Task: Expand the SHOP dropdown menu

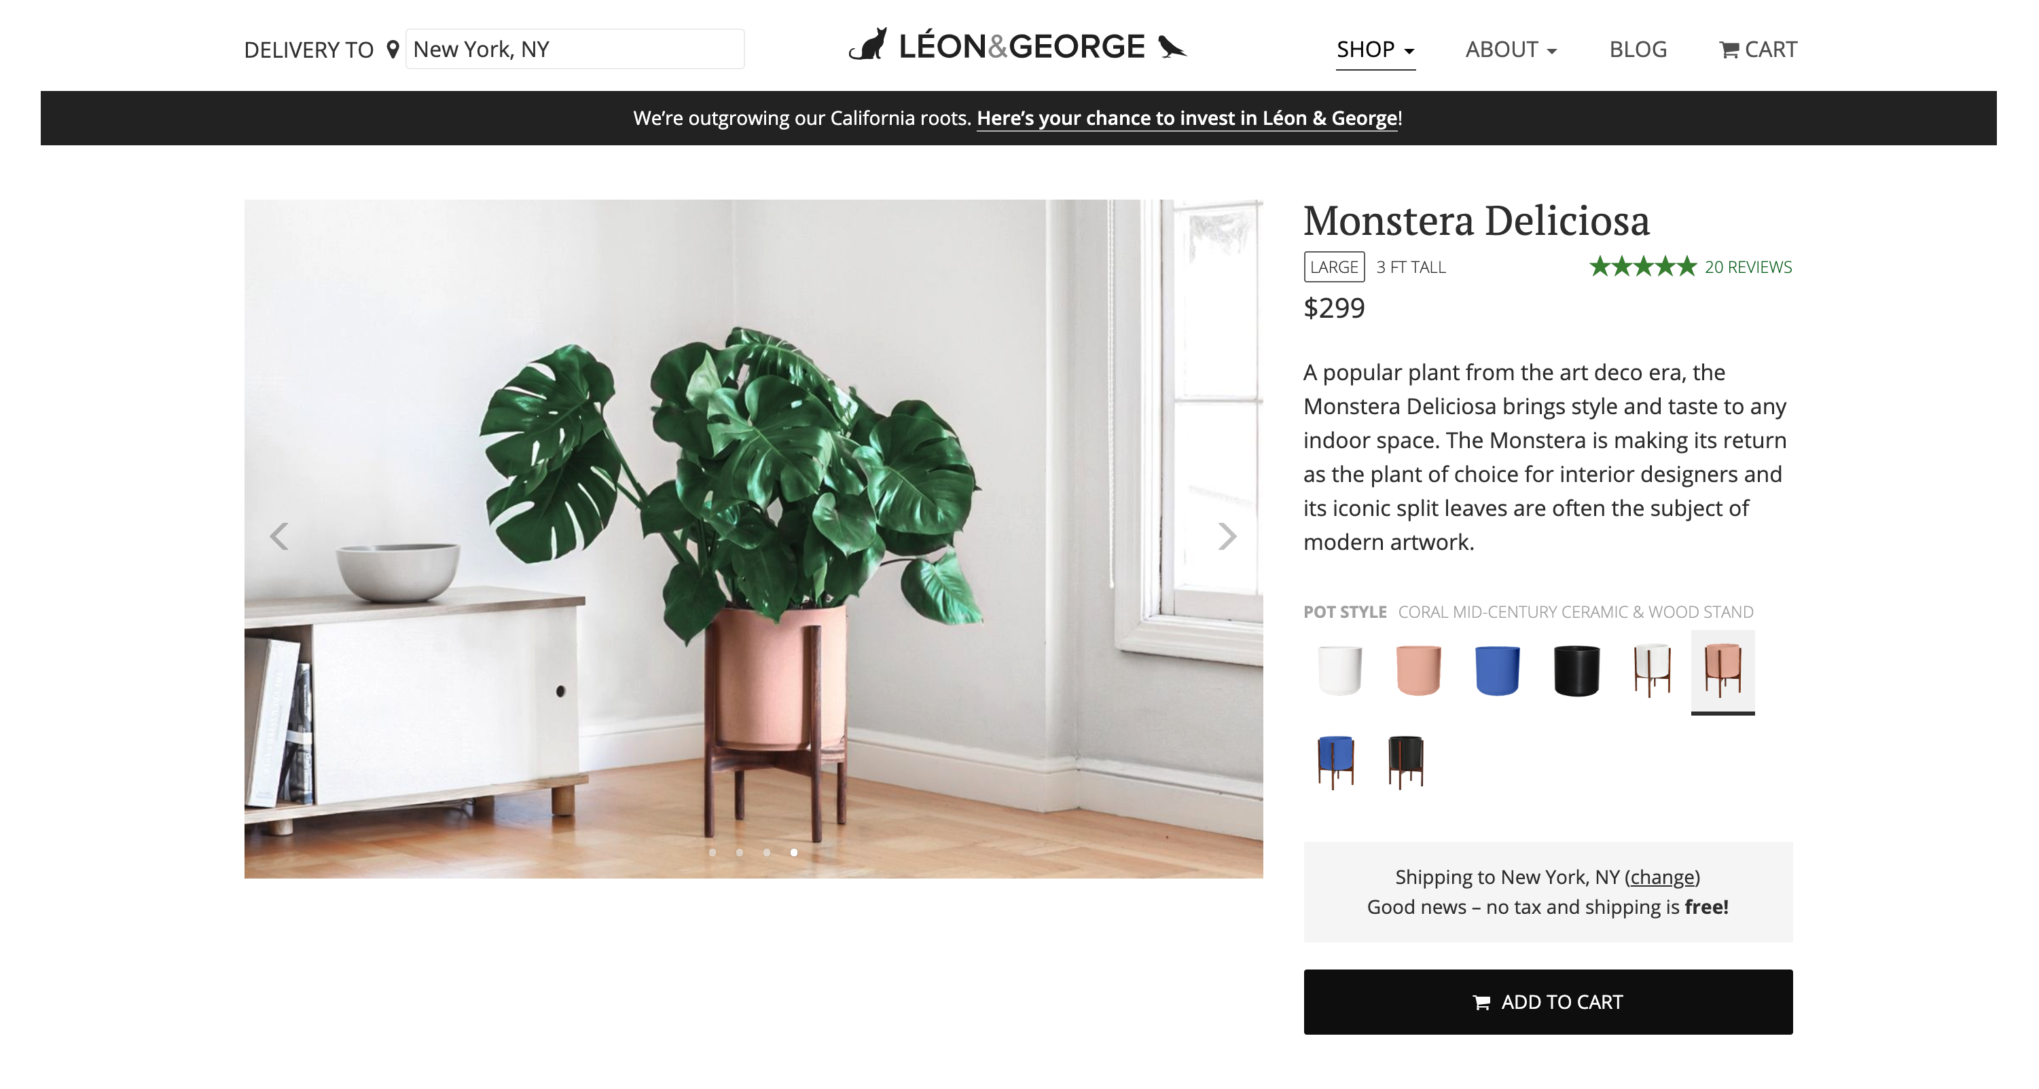Action: (x=1375, y=49)
